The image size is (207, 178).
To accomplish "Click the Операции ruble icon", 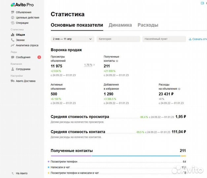I will pyautogui.click(x=13, y=23).
